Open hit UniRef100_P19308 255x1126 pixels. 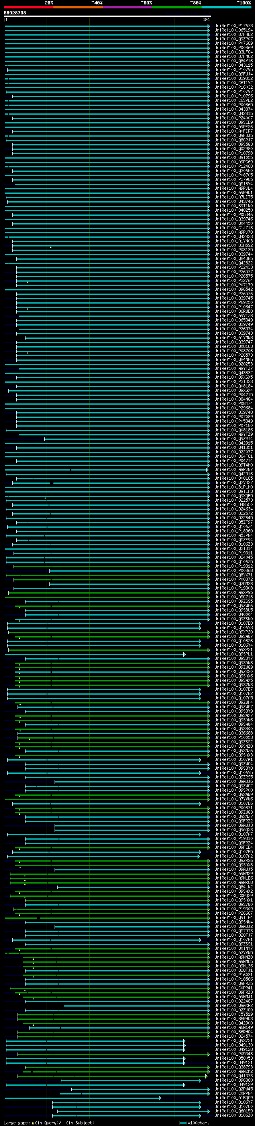click(233, 588)
